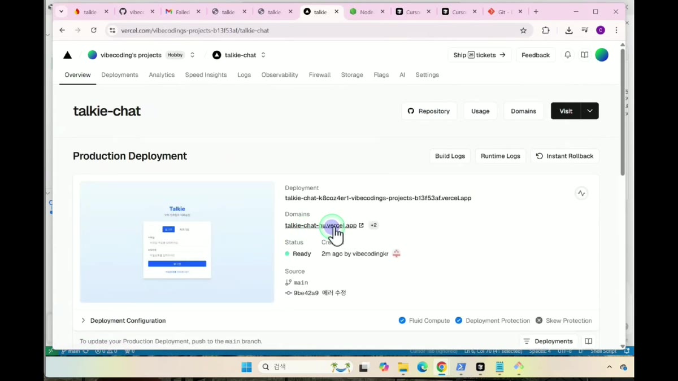678x381 pixels.
Task: Click the Visit button
Action: click(566, 111)
